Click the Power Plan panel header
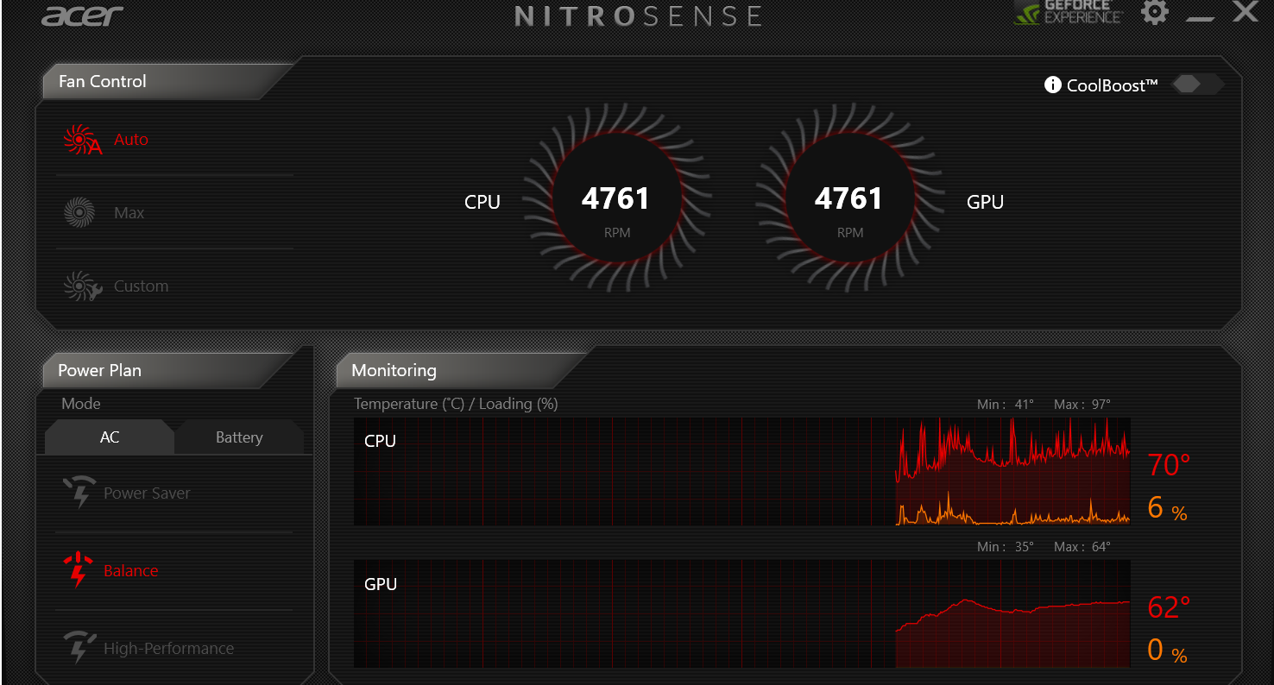 [x=164, y=370]
